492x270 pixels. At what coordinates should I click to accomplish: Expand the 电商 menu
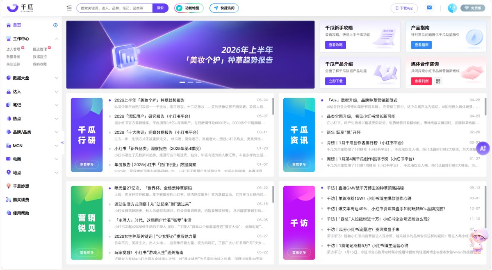click(x=56, y=159)
